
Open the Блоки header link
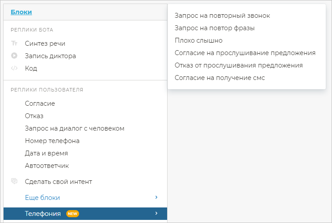21,12
